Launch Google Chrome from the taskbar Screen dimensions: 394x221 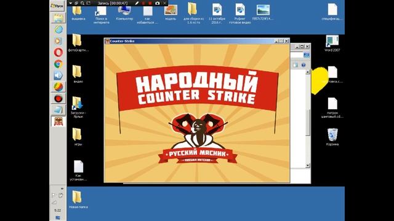(x=58, y=64)
